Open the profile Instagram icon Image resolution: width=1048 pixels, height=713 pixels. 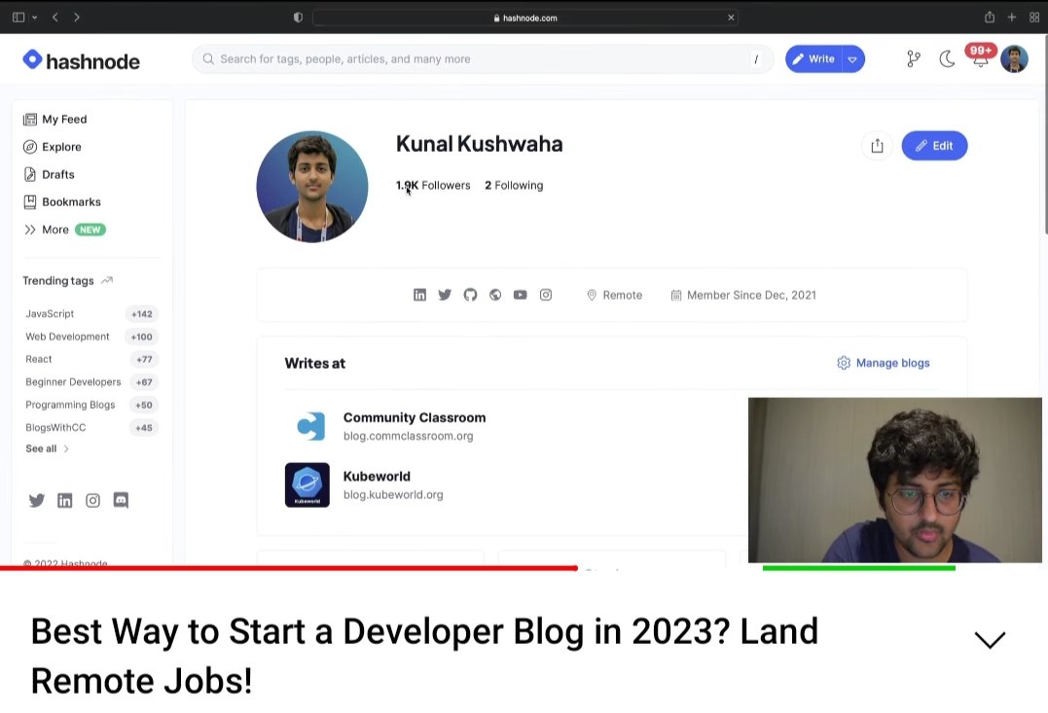pos(546,295)
